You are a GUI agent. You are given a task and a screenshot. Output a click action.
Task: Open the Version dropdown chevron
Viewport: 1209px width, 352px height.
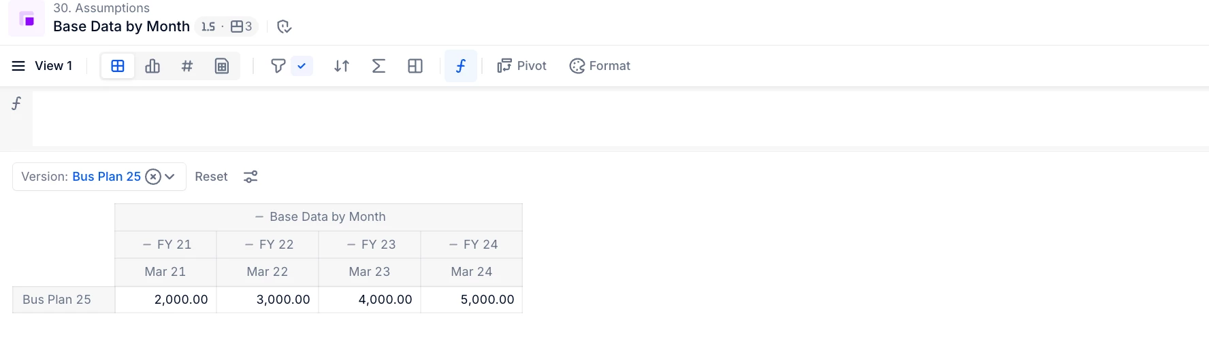coord(170,177)
